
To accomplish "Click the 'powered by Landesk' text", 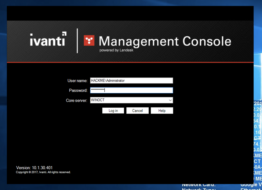I will 116,50.
